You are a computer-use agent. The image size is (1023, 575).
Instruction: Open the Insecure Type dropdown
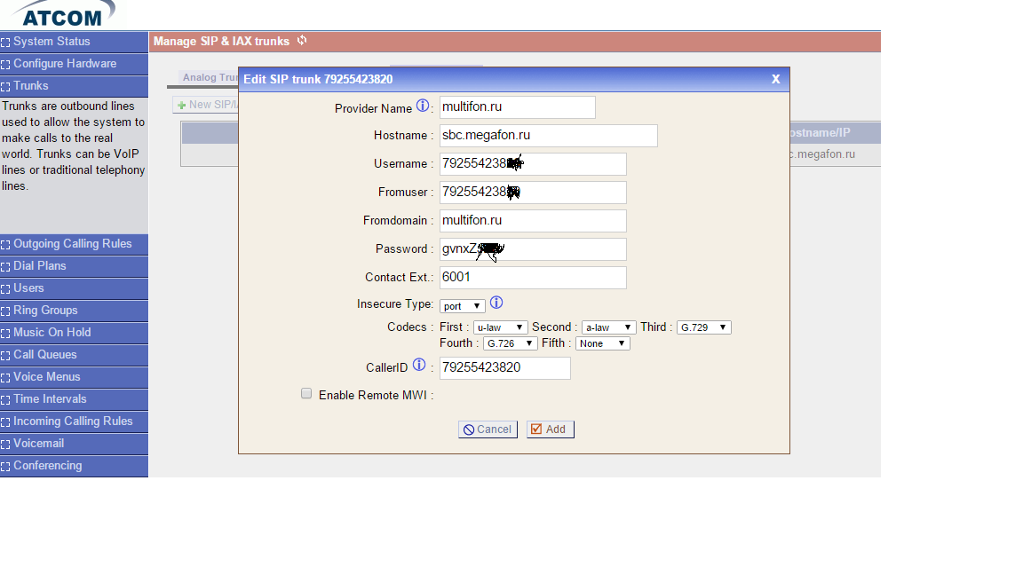tap(463, 306)
